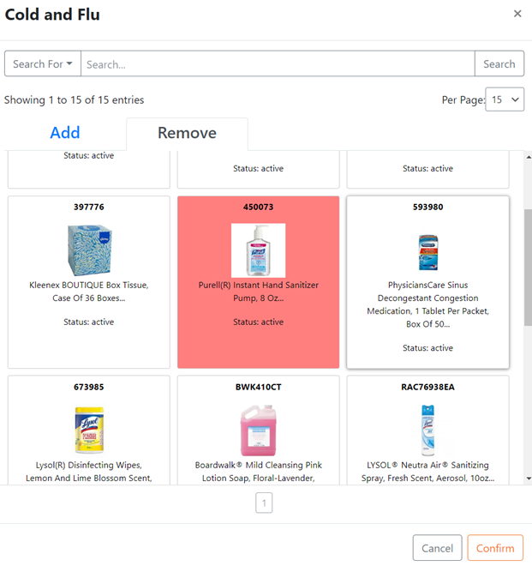This screenshot has height=566, width=532.
Task: Click the Search button
Action: click(499, 63)
